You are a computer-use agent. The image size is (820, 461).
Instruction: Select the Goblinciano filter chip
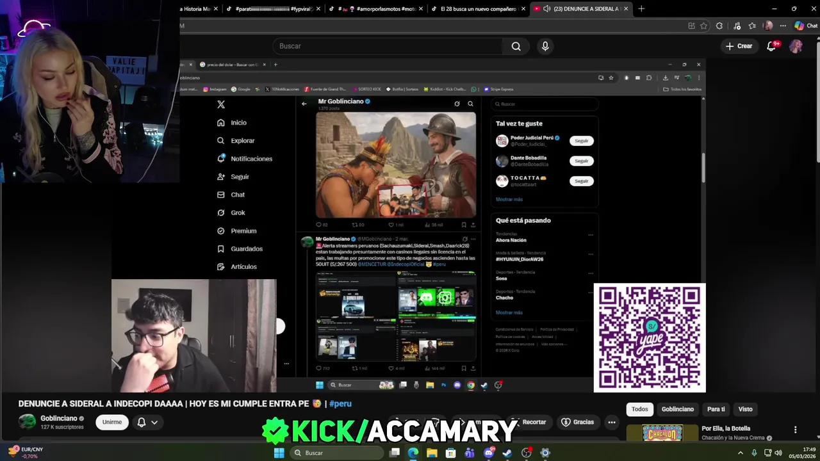[x=678, y=409]
